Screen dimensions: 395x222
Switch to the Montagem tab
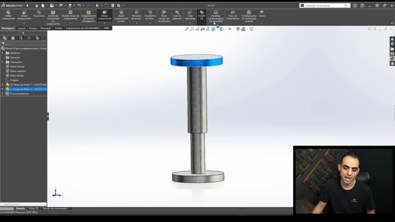8,28
